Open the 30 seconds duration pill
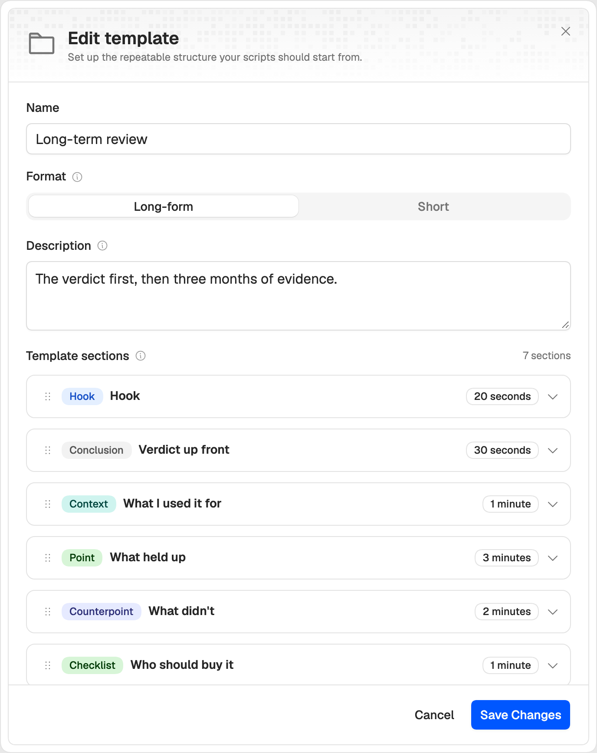This screenshot has height=753, width=597. point(502,450)
